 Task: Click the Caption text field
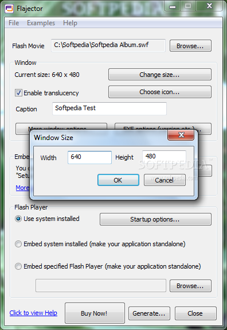pos(109,108)
